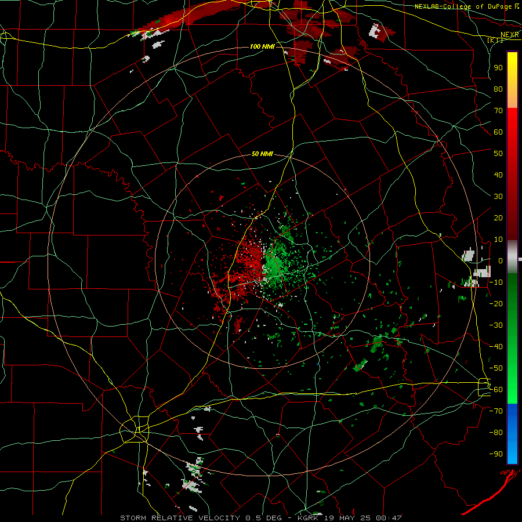Select the 10 value on the velocity scale
Image resolution: width=522 pixels, height=522 pixels.
[498, 240]
